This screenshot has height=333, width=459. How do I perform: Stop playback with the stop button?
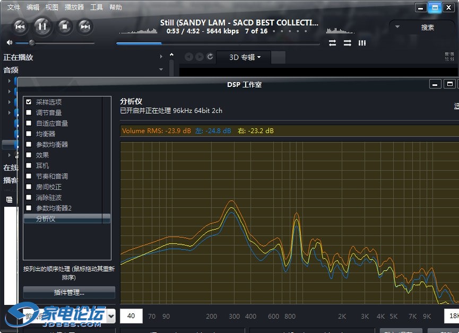point(65,26)
